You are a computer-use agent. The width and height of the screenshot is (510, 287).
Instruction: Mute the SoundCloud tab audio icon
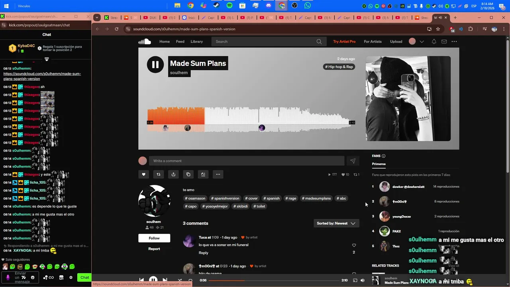440,18
